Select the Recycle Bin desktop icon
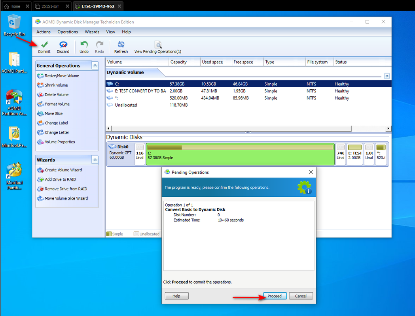 tap(14, 26)
